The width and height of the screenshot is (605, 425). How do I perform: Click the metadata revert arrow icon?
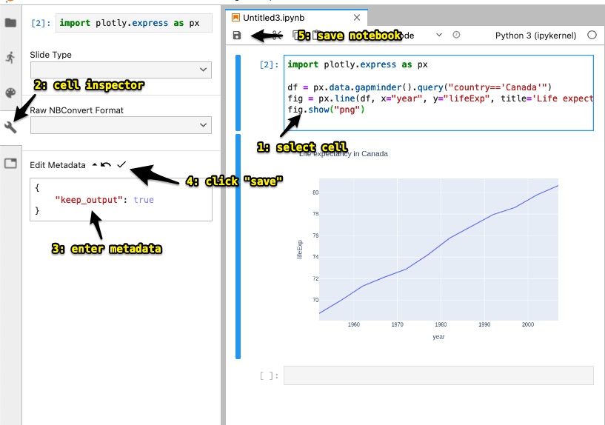(107, 164)
